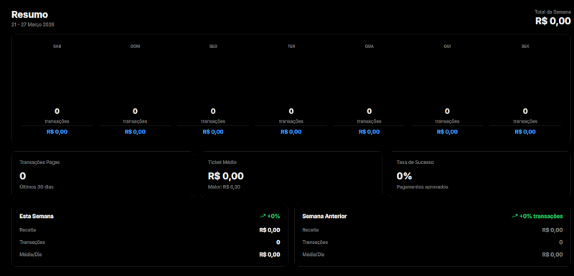Click the Receita value in Esta Semana
The width and height of the screenshot is (574, 276).
tap(270, 230)
